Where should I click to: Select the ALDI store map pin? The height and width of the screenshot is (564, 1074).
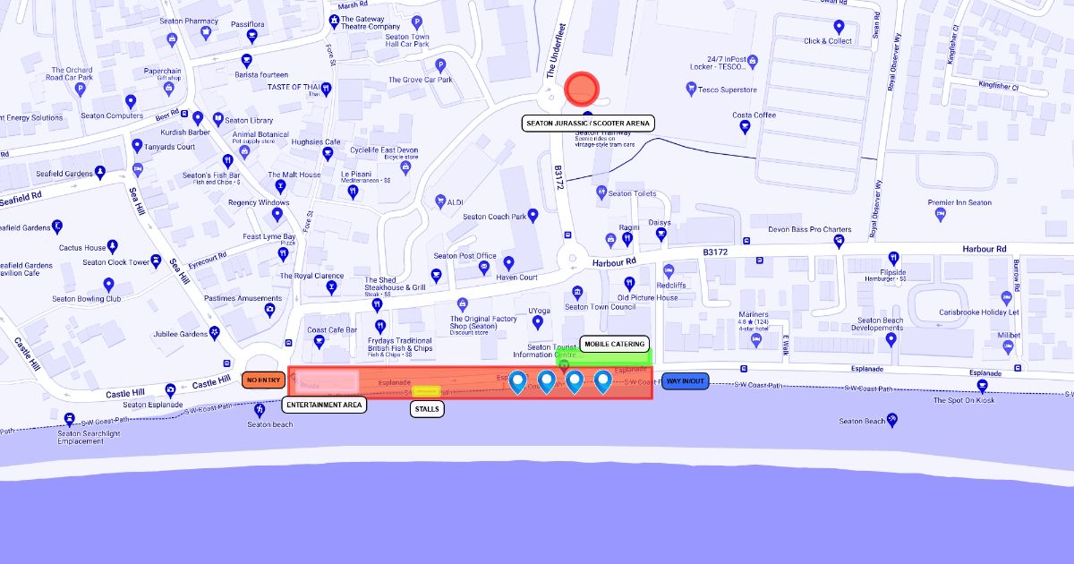tap(439, 201)
